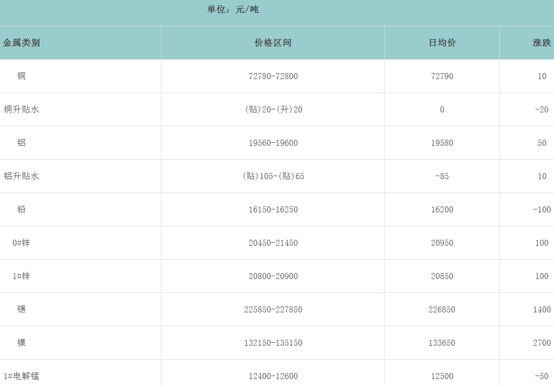
Task: Click the 铅 metal name cell
Action: point(21,209)
